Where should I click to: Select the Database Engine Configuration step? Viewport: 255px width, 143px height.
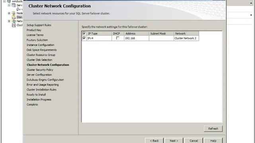[45, 80]
